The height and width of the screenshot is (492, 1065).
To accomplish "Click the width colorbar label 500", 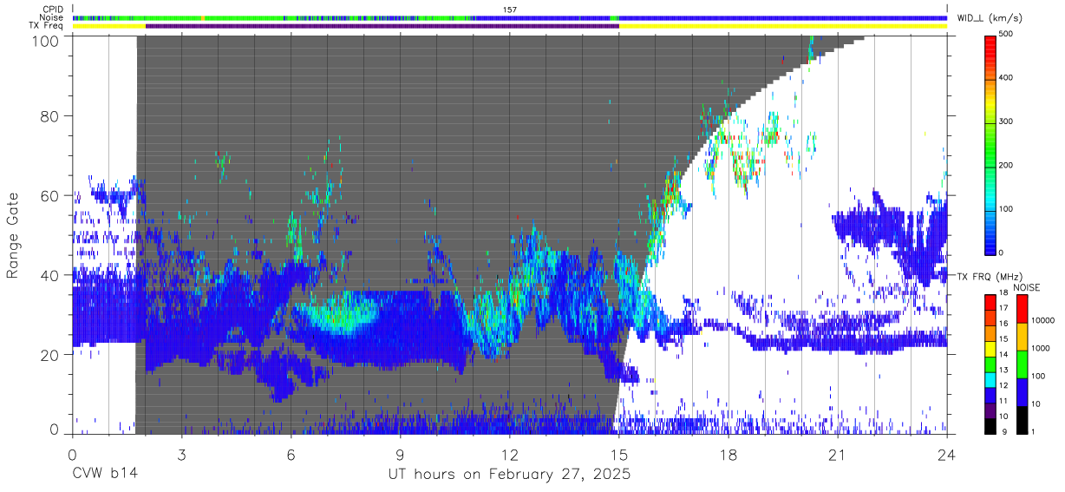I will pyautogui.click(x=1006, y=35).
